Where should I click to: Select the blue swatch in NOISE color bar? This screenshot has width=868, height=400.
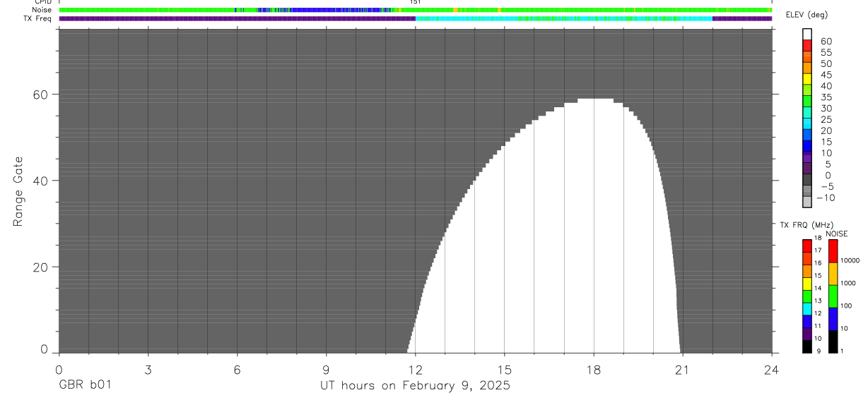click(833, 319)
